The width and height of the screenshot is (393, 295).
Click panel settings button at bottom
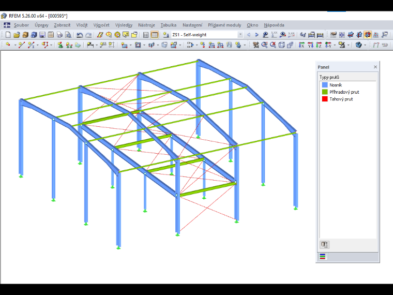point(325,245)
